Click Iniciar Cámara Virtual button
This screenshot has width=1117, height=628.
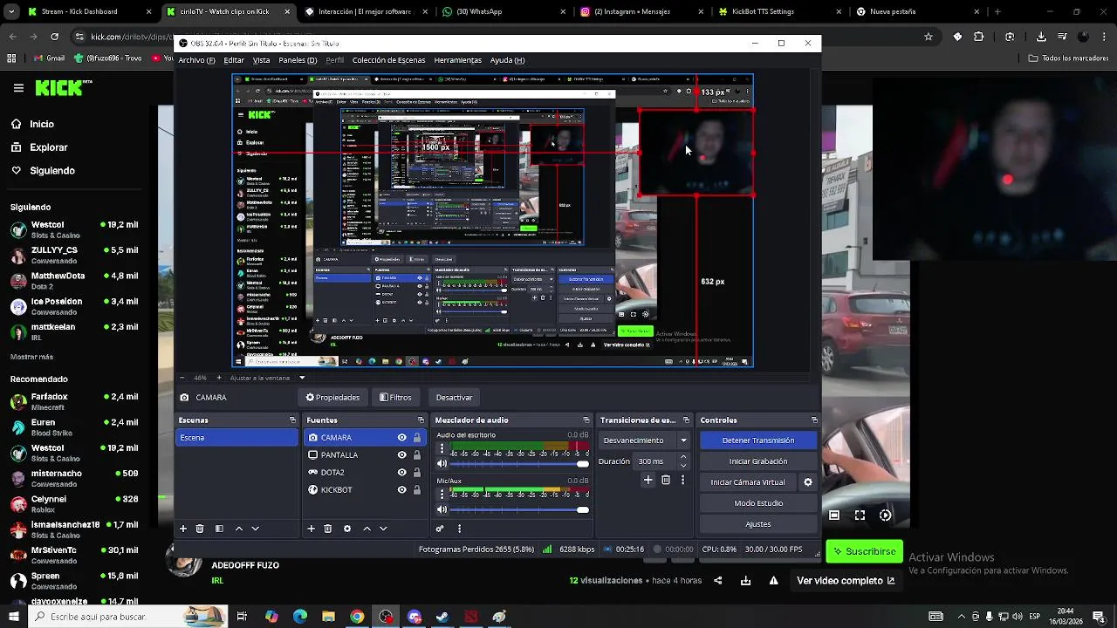tap(747, 482)
